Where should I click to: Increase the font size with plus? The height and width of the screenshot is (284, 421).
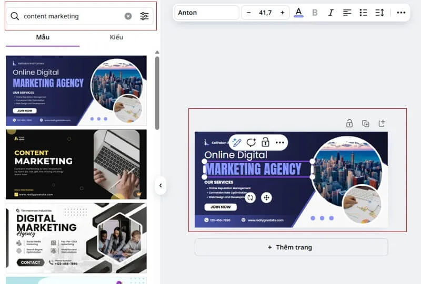282,13
